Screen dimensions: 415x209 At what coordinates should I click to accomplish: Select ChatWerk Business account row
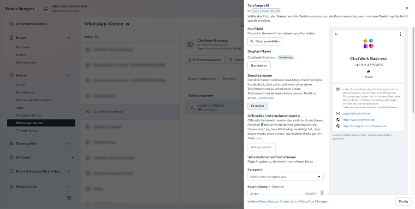pyautogui.click(x=130, y=111)
